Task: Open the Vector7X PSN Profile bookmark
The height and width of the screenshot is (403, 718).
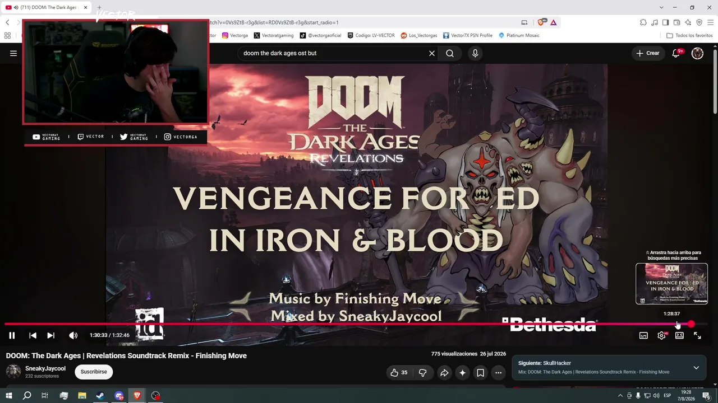Action: coord(468,35)
